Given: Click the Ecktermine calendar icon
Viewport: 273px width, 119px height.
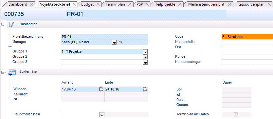Looking at the screenshot, I should tap(12, 72).
